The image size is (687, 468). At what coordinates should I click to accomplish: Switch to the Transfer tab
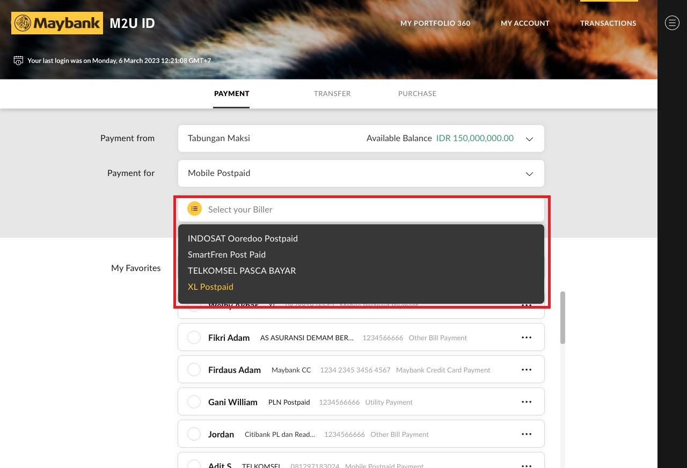pyautogui.click(x=332, y=93)
